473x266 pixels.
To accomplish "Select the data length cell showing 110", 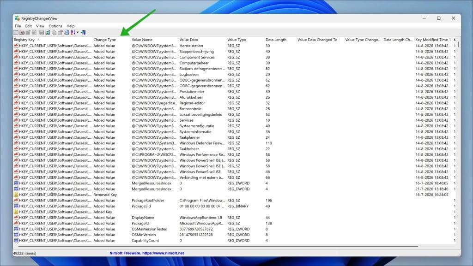I will [269, 143].
